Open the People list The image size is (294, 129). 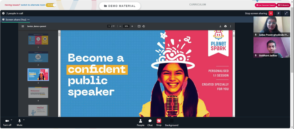point(141,123)
